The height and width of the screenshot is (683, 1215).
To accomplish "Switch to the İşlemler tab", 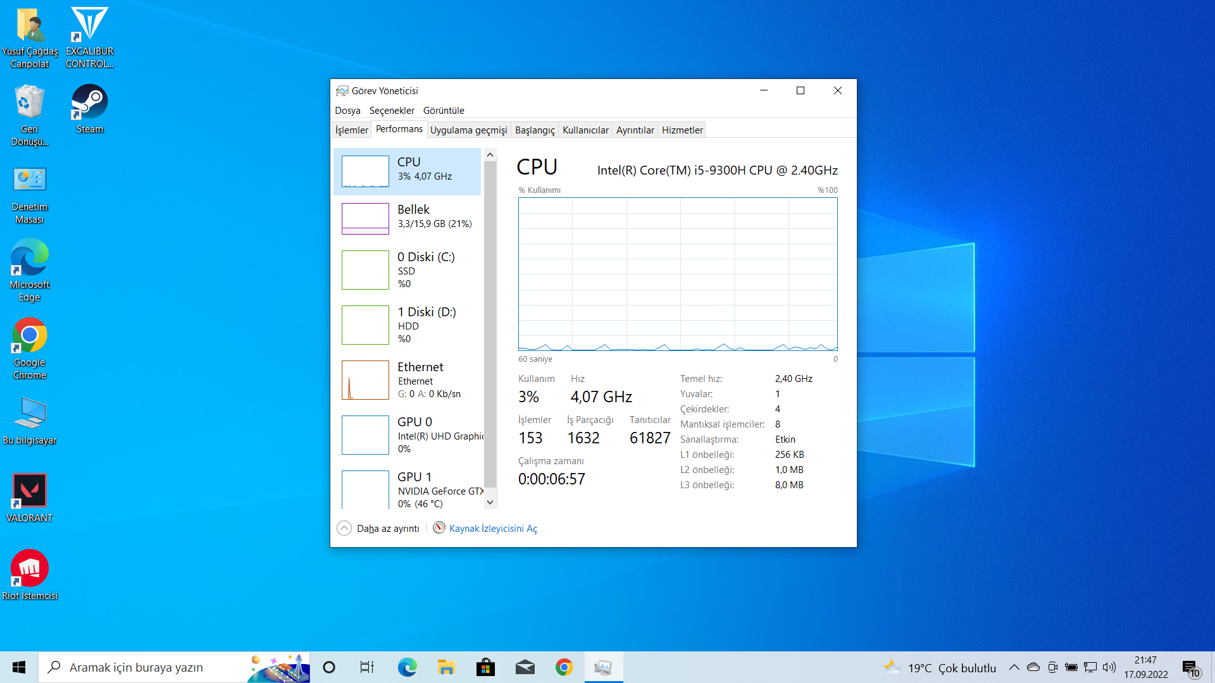I will point(351,130).
